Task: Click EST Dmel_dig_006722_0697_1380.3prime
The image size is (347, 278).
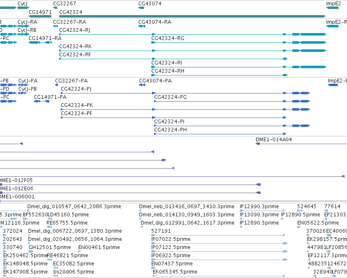Action: pos(75,231)
